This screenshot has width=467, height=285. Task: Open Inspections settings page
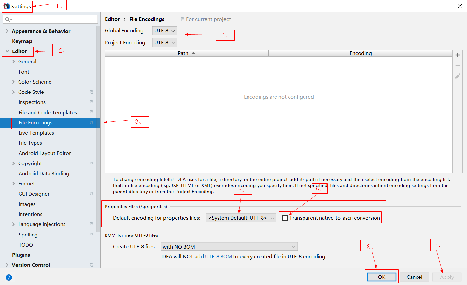coord(32,102)
